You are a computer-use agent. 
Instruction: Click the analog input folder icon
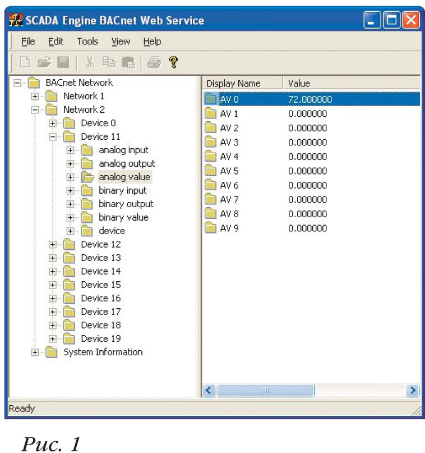coord(87,150)
